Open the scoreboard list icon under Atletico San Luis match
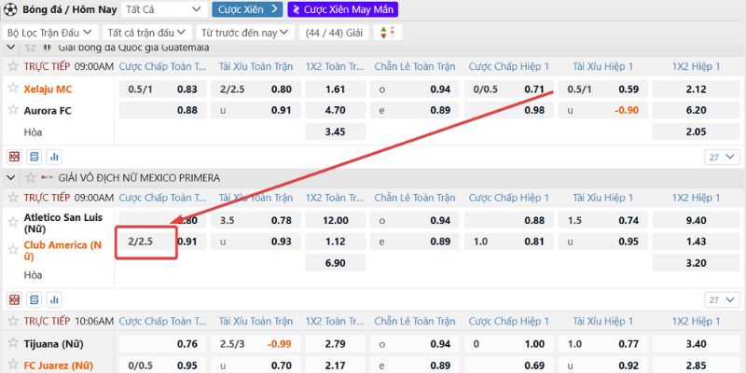Viewport: 746px width, 373px height. 35,299
